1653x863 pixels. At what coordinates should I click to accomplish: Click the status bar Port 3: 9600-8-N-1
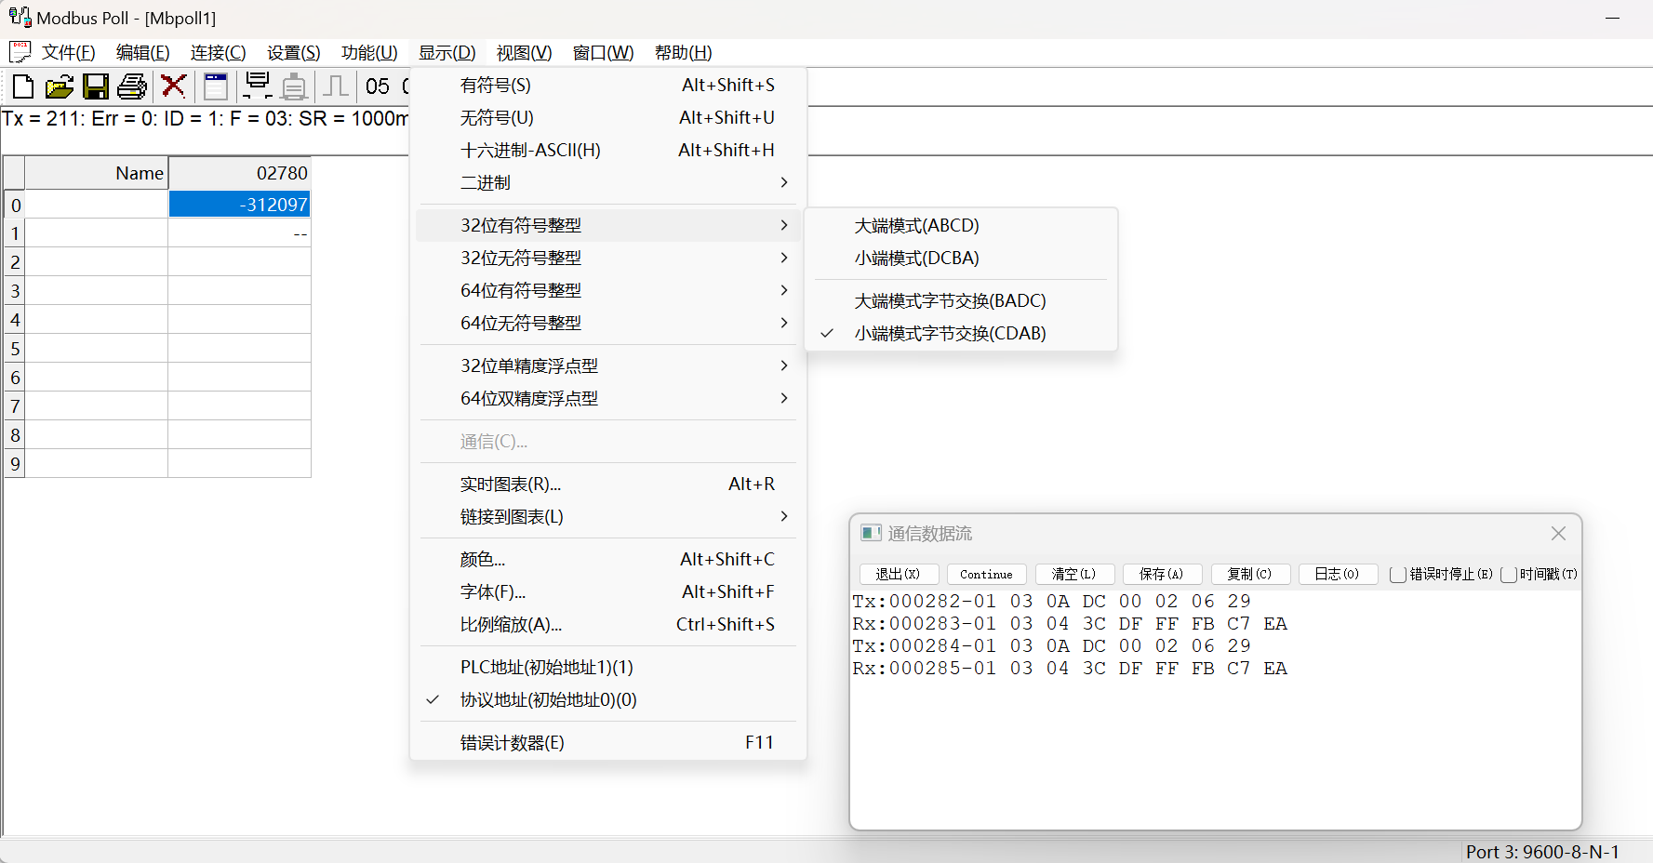tap(1542, 852)
